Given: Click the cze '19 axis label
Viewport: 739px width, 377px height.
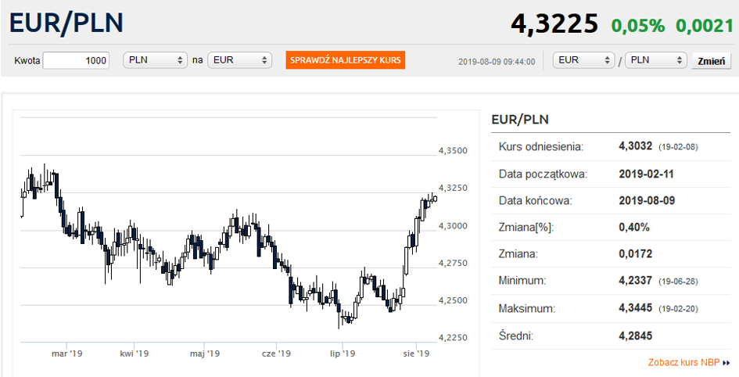Looking at the screenshot, I should [x=276, y=353].
